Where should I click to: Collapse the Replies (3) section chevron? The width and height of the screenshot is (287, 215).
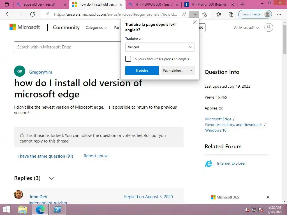pos(52,178)
